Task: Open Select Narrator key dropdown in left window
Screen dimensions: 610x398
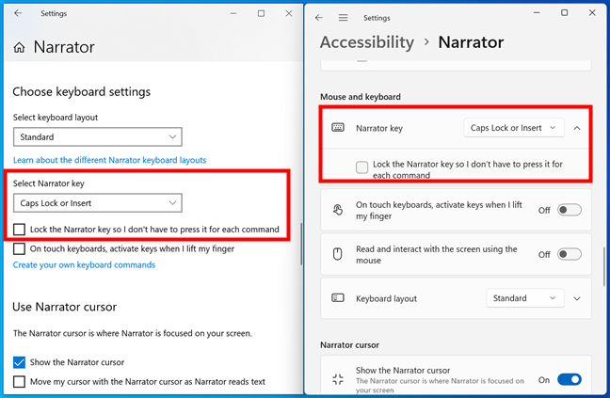Action: click(98, 203)
